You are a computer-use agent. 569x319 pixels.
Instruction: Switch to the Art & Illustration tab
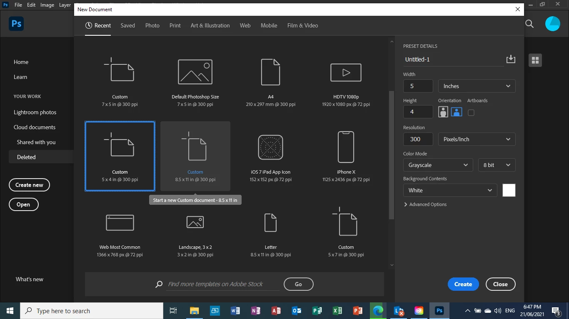click(x=210, y=25)
